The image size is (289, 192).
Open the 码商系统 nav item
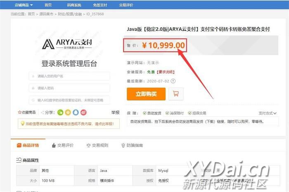pos(74,5)
